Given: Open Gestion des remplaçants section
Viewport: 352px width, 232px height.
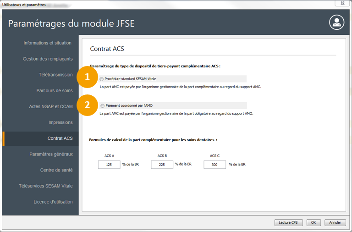Looking at the screenshot, I should (48, 59).
